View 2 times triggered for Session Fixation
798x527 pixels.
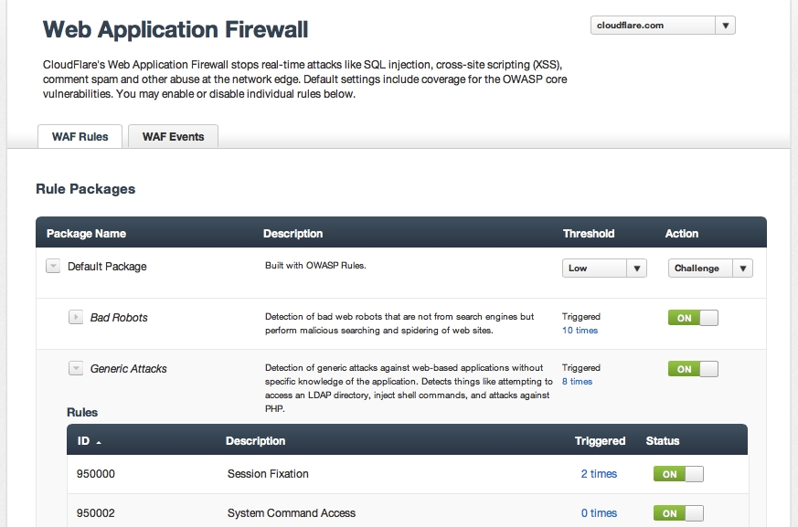[599, 473]
